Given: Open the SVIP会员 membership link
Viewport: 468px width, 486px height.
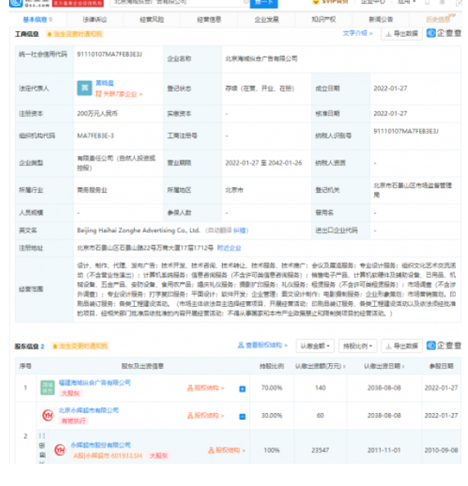Looking at the screenshot, I should (330, 2).
